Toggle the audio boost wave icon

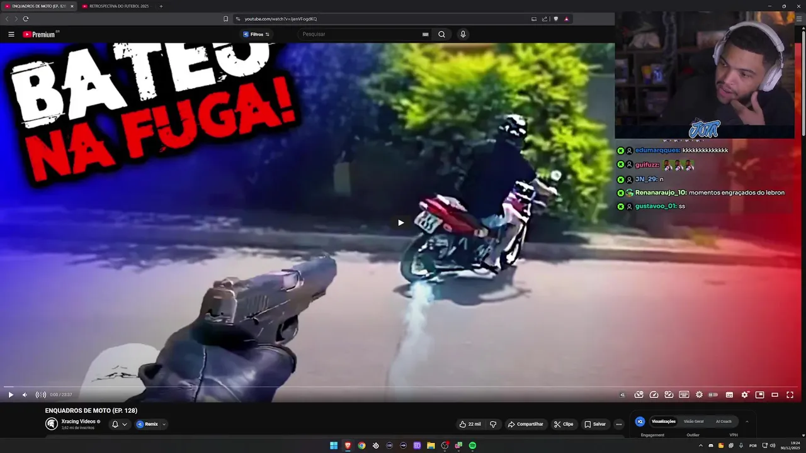point(41,395)
